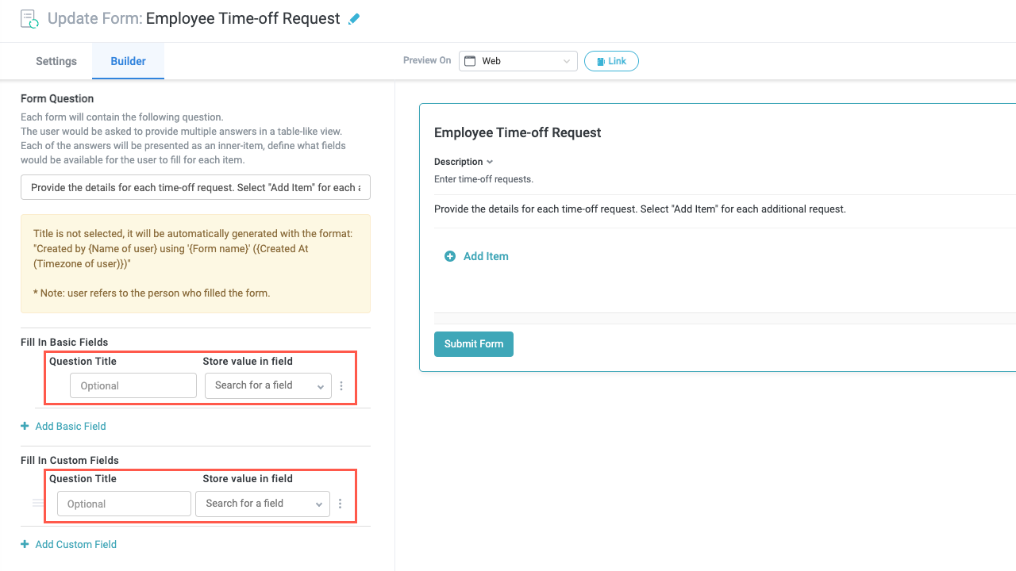
Task: Click the form question text input at top
Action: [x=195, y=187]
